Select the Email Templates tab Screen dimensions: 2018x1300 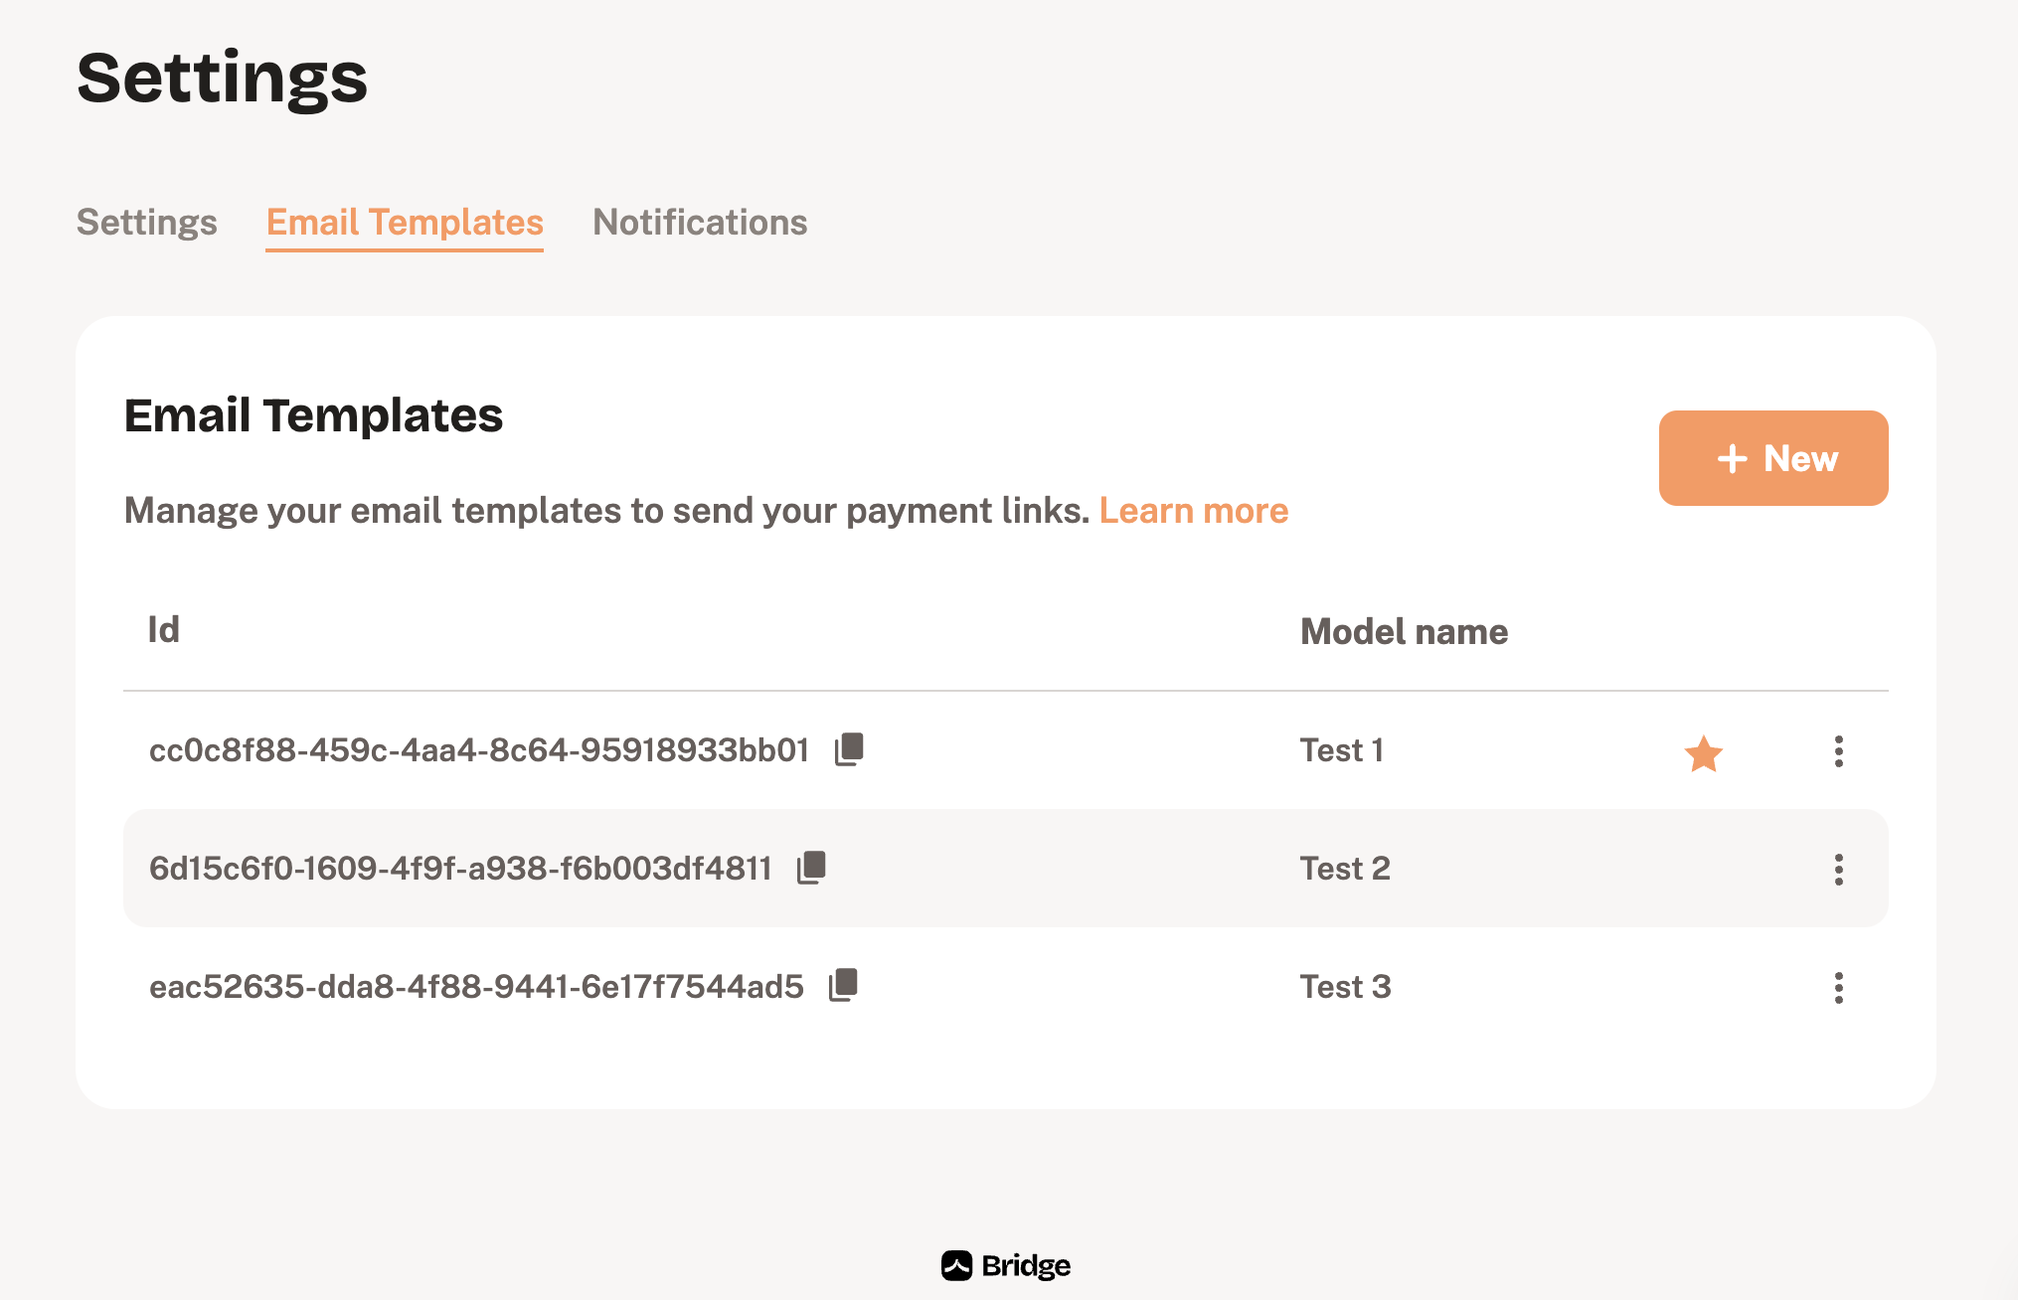tap(405, 223)
